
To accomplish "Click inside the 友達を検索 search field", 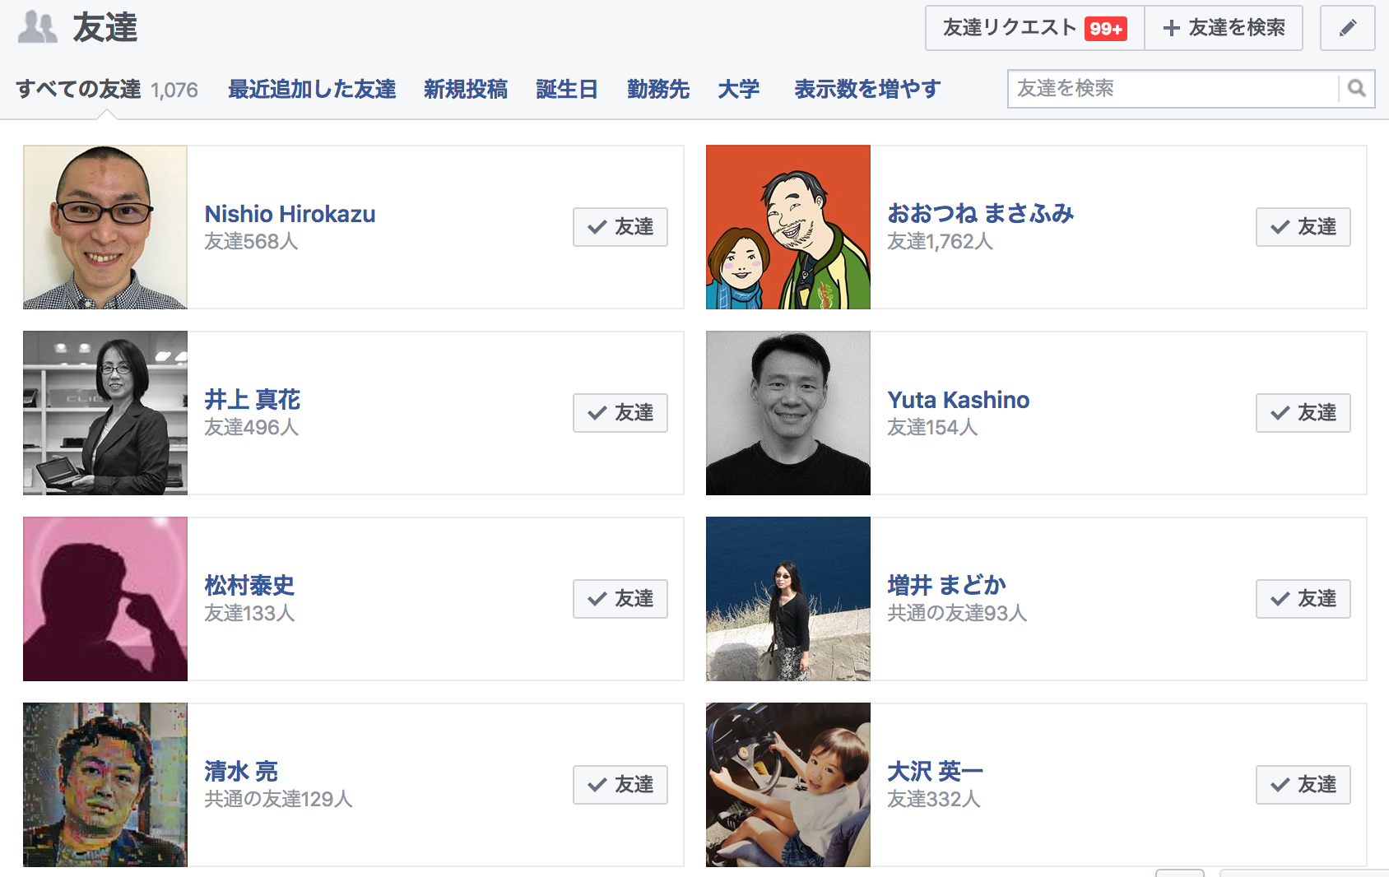I will click(x=1173, y=88).
